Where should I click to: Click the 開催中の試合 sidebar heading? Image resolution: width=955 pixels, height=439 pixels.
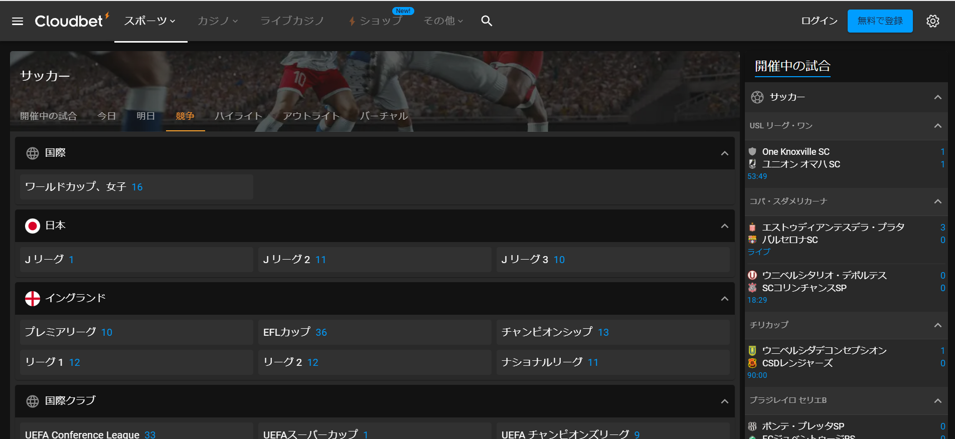click(792, 66)
